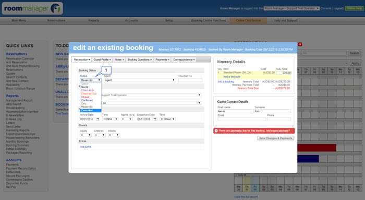Open the Adults count dropdown
Image resolution: width=365 pixels, height=200 pixels.
pyautogui.click(x=86, y=135)
